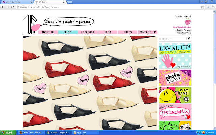The width and height of the screenshot is (216, 135).
Task: Click the browser forward arrow
Action: 8,7
